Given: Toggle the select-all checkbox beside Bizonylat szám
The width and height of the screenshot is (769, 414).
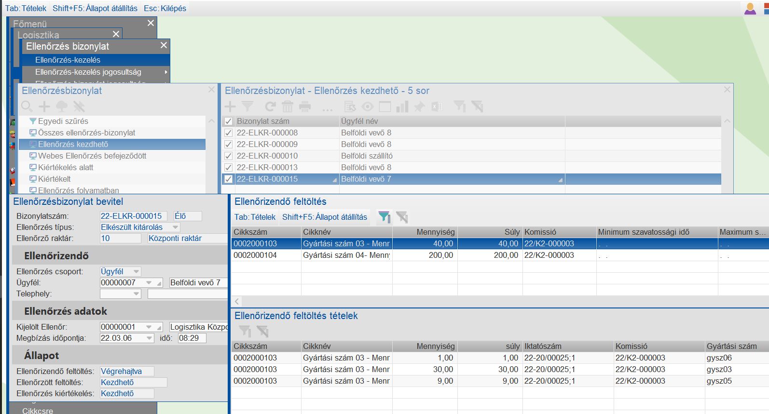Looking at the screenshot, I should pyautogui.click(x=229, y=121).
